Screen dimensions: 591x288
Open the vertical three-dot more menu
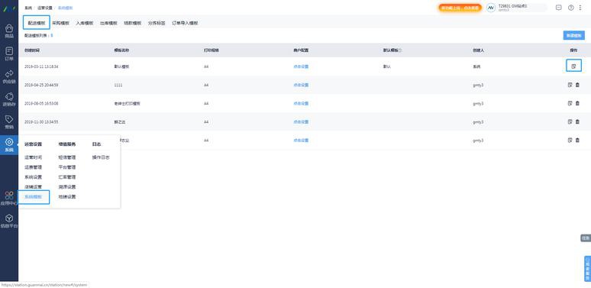click(580, 8)
